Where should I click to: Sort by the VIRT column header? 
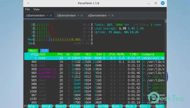(x=77, y=54)
